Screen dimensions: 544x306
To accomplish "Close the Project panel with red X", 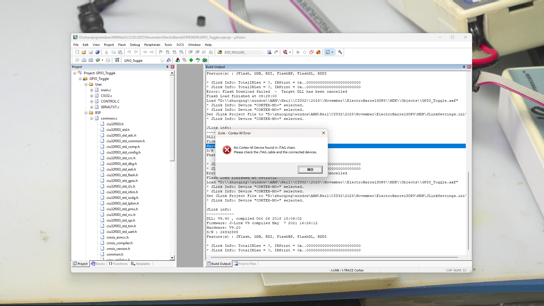I will tap(172, 67).
